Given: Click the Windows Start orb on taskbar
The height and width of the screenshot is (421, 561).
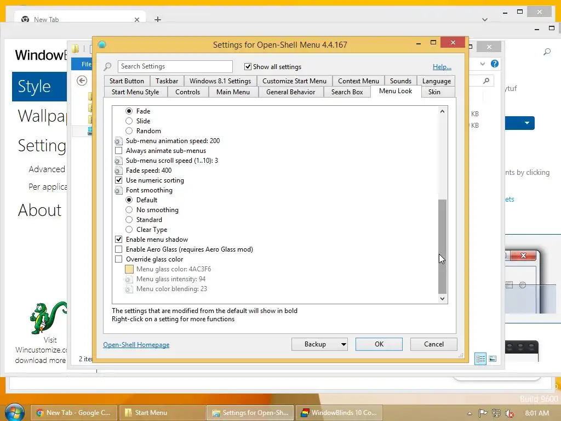Looking at the screenshot, I should [x=15, y=412].
